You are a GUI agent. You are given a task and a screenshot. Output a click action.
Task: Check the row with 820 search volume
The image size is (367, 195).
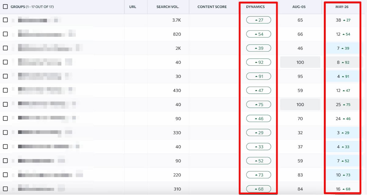5,34
